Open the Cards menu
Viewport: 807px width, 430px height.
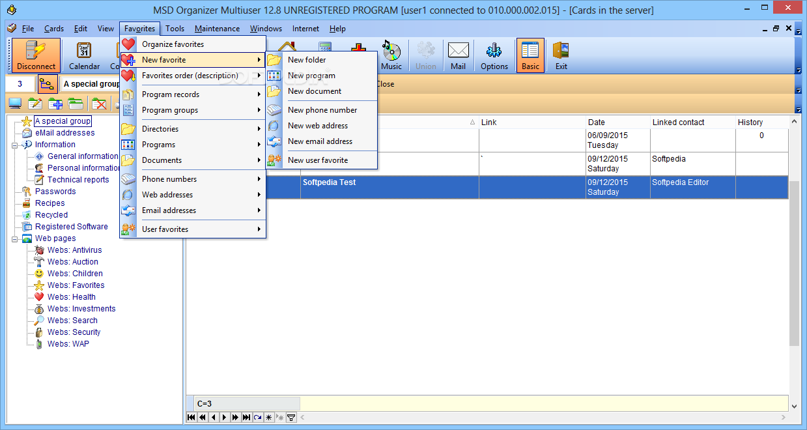54,29
